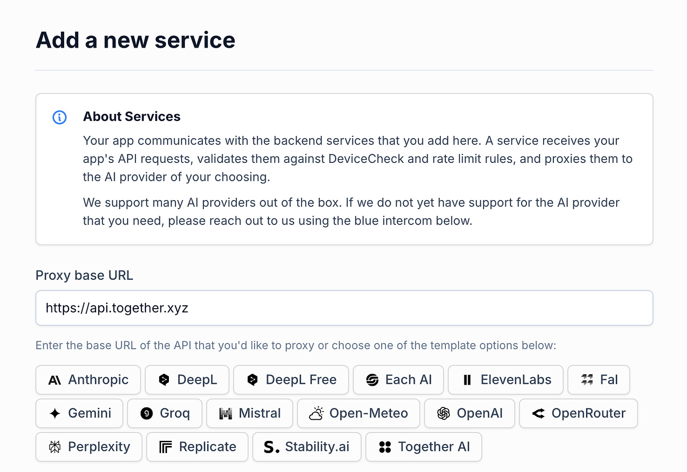
Task: Click the Fal pixel logo icon
Action: 587,379
